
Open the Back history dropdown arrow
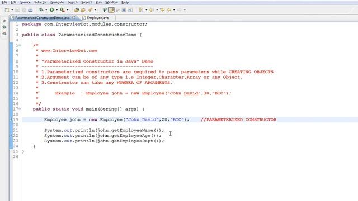[174, 10]
